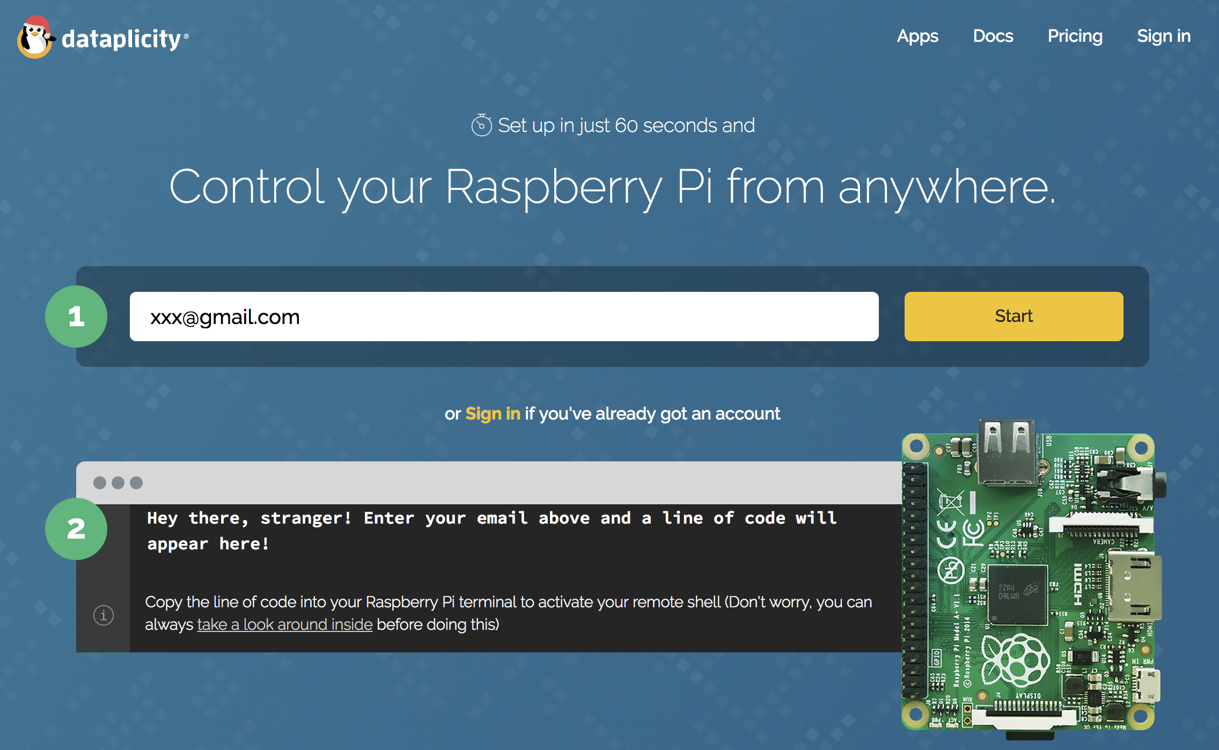The height and width of the screenshot is (750, 1219).
Task: Focus the email address input field
Action: [504, 317]
